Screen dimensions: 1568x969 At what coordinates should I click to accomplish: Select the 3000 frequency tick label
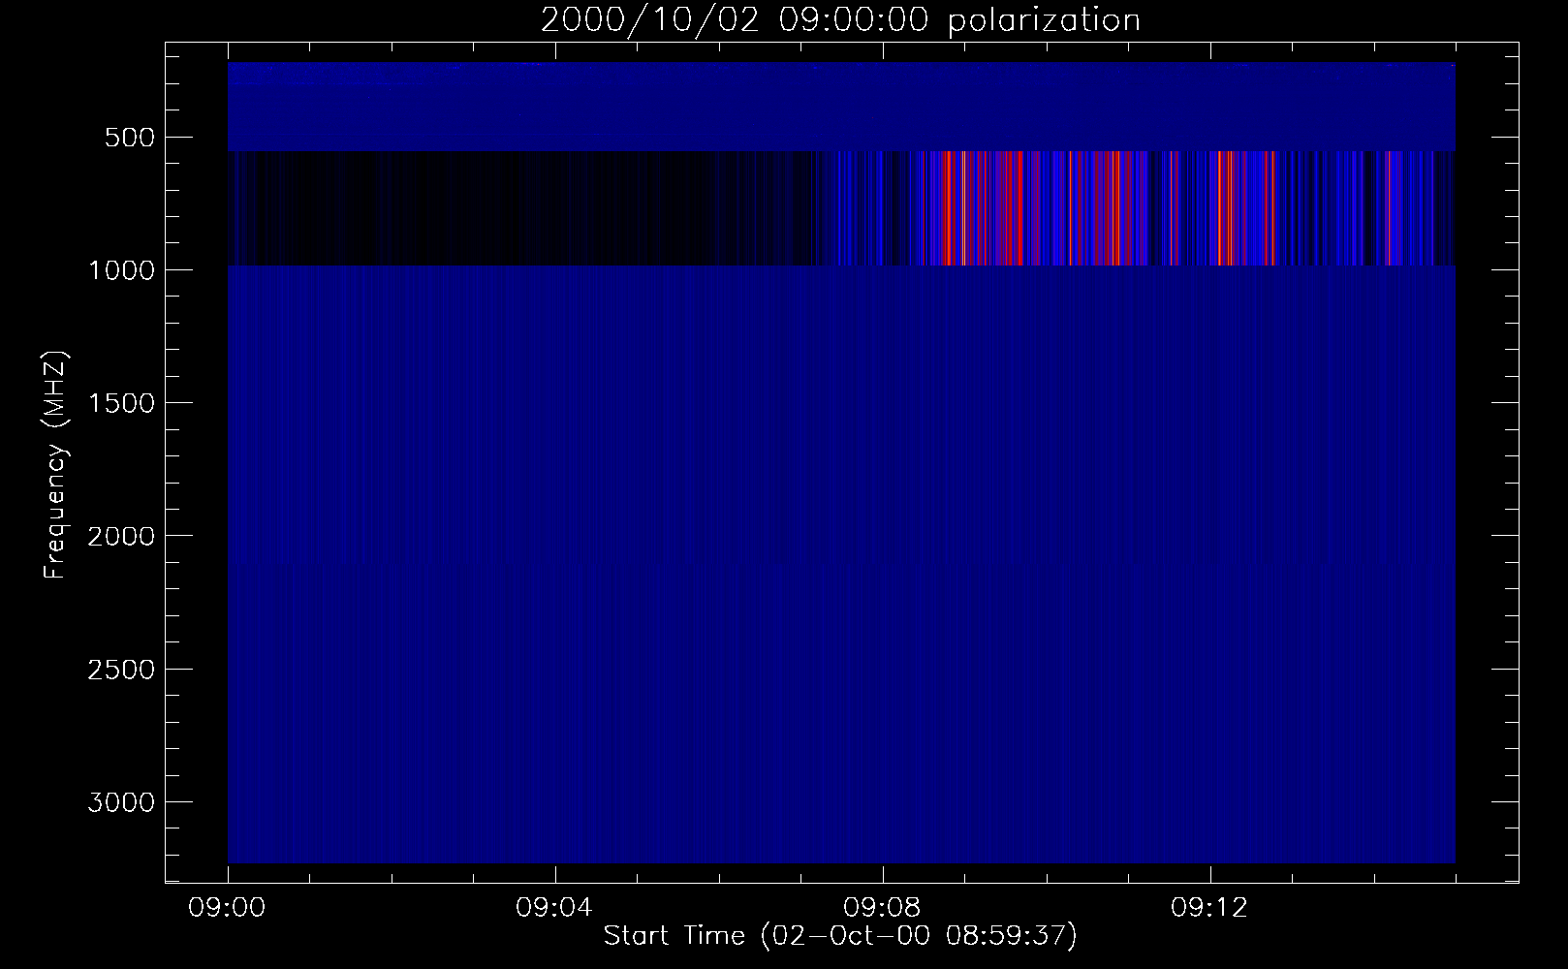[x=121, y=802]
